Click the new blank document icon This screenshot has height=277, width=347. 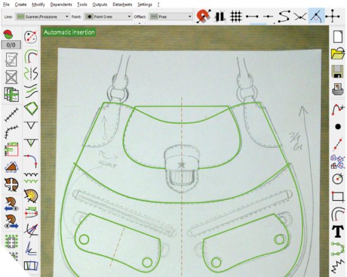pyautogui.click(x=338, y=37)
